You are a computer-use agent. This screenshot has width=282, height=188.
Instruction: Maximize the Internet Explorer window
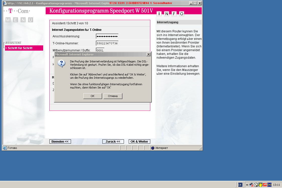[195, 3]
